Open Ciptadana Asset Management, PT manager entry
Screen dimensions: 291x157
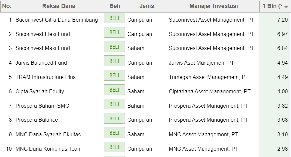209,91
